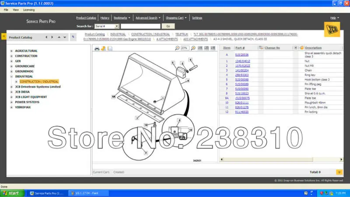Click the History nav link
This screenshot has height=197, width=350.
(x=105, y=18)
